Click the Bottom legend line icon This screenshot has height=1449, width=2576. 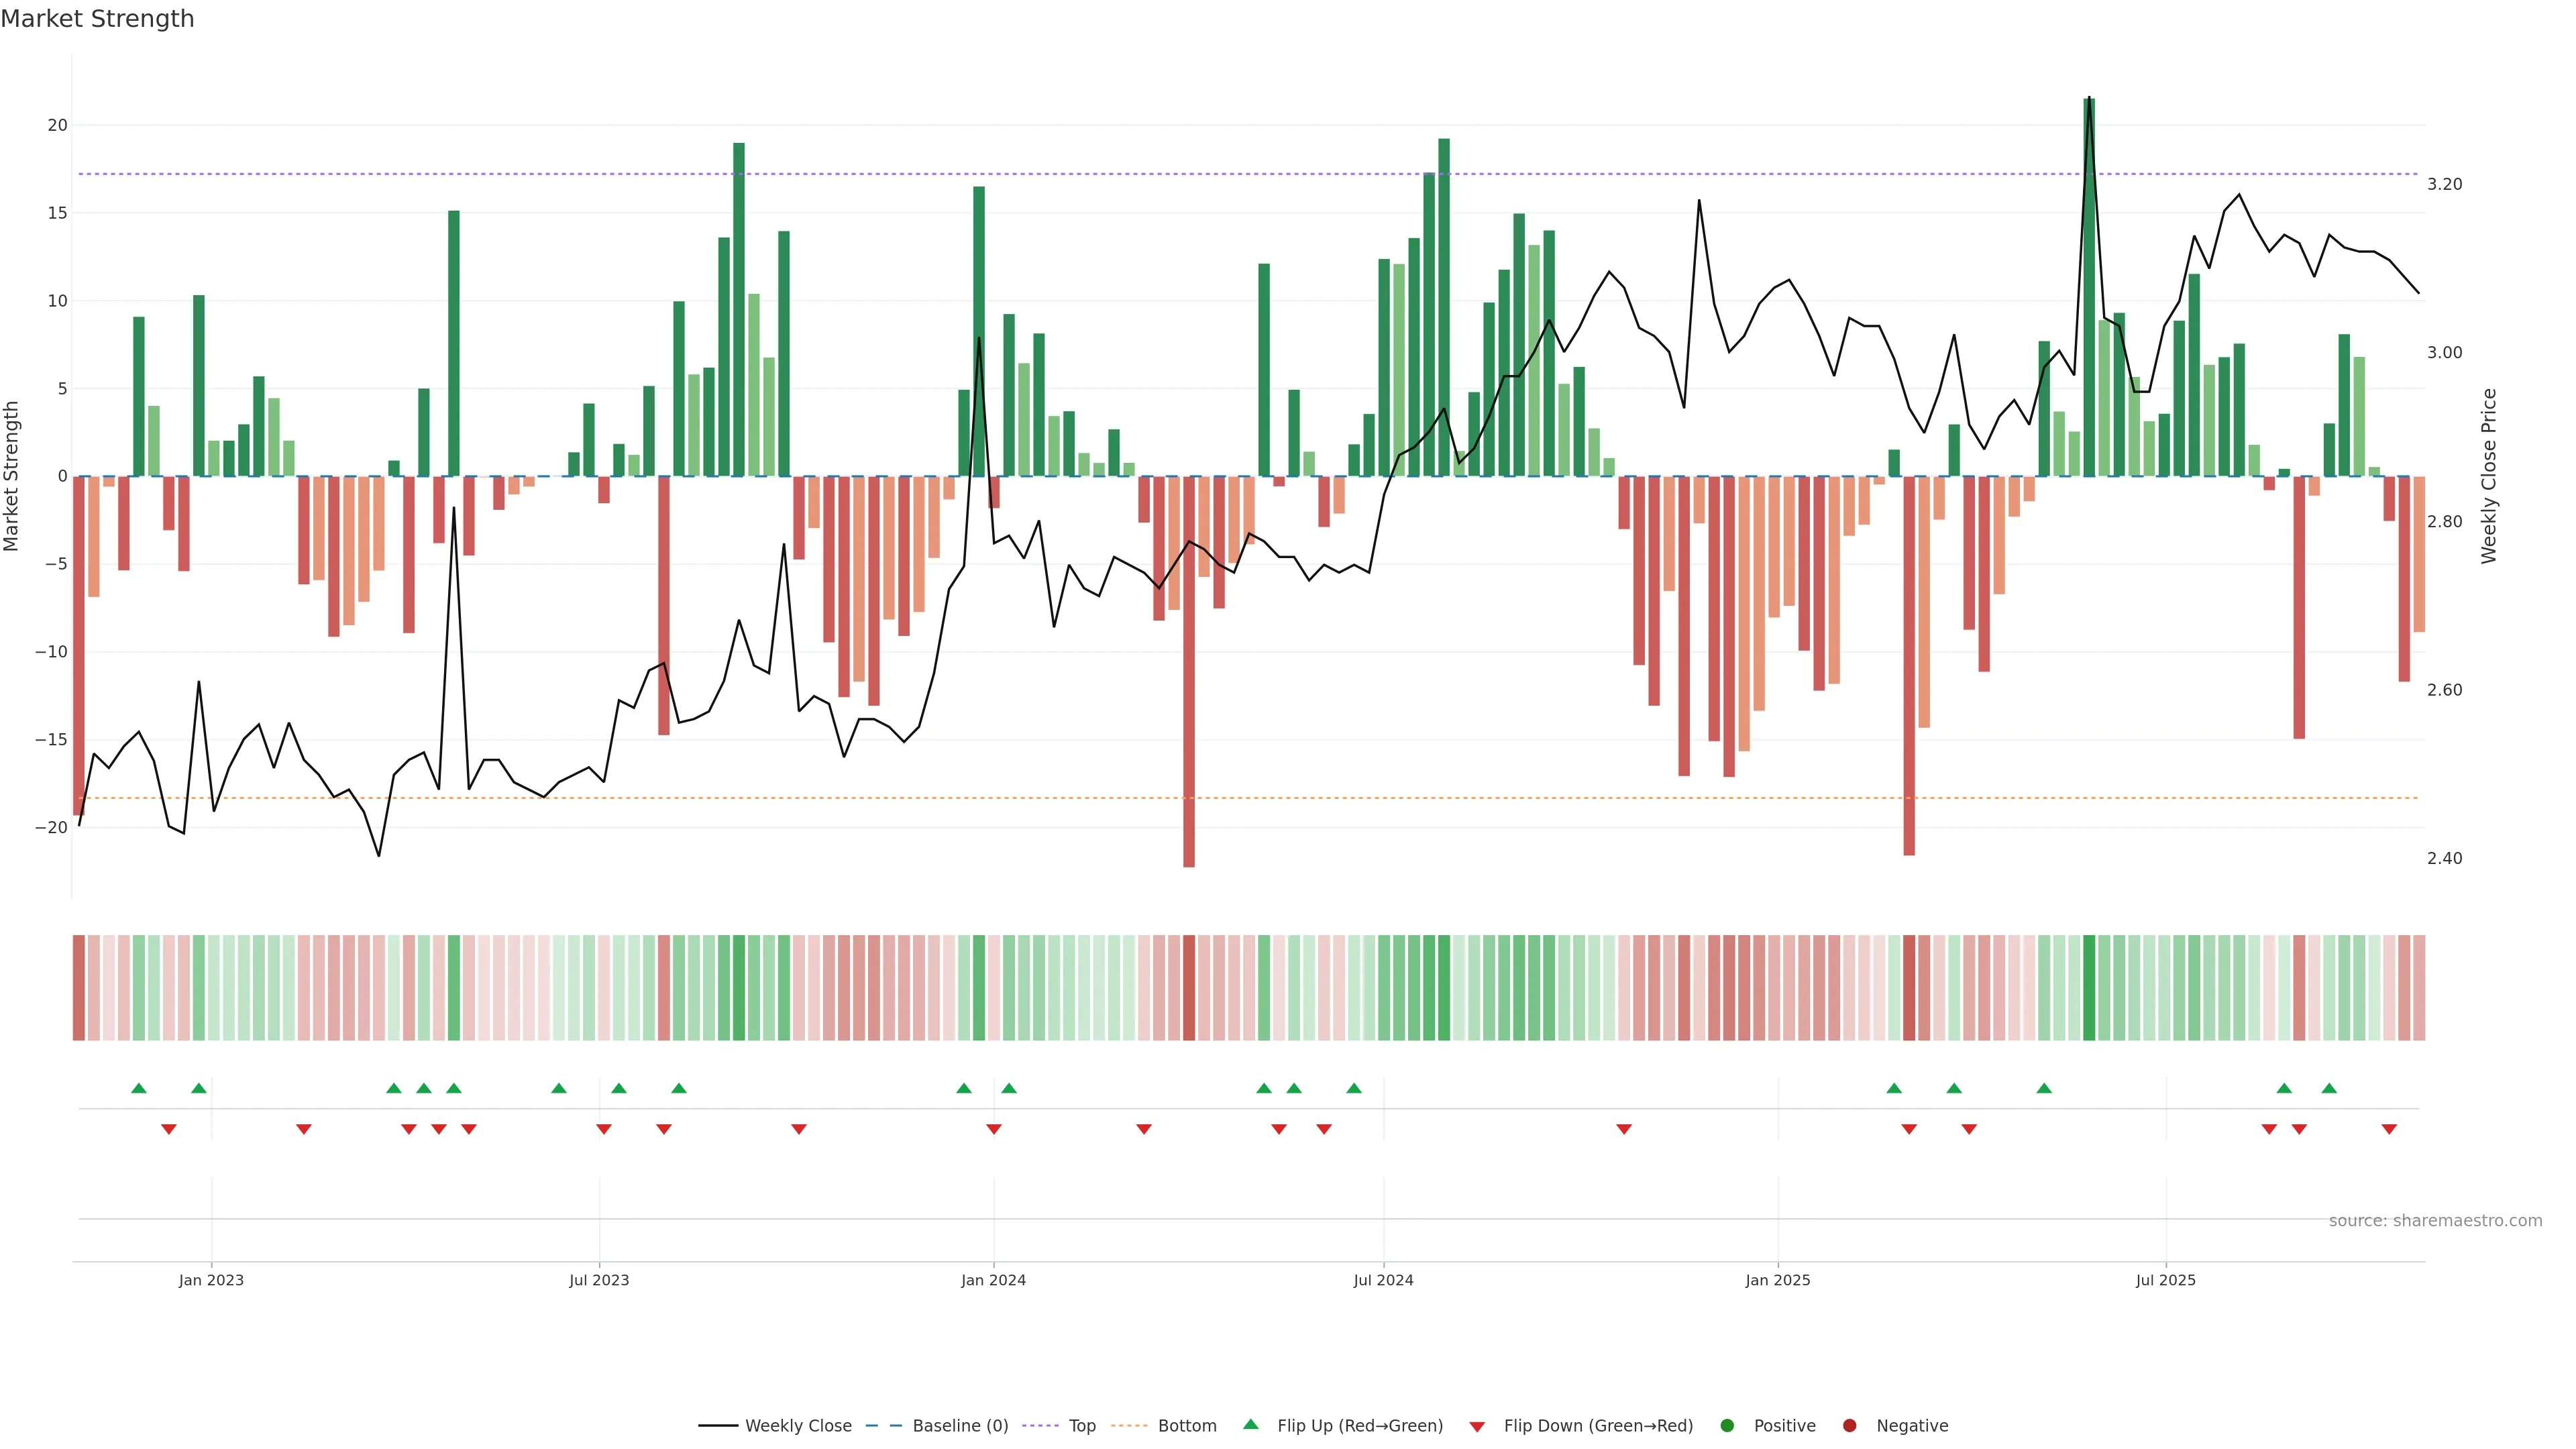(x=1129, y=1426)
